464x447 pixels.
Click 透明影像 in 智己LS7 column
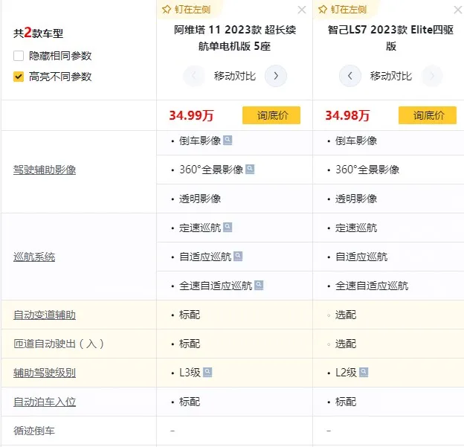[x=356, y=199]
